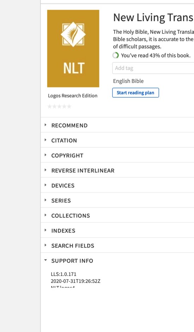Click the Start reading plan button

135,93
